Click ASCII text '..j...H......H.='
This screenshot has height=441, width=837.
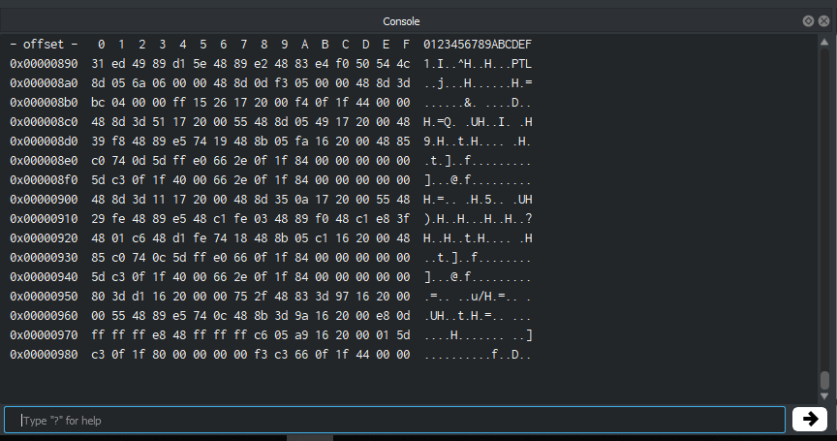[478, 83]
